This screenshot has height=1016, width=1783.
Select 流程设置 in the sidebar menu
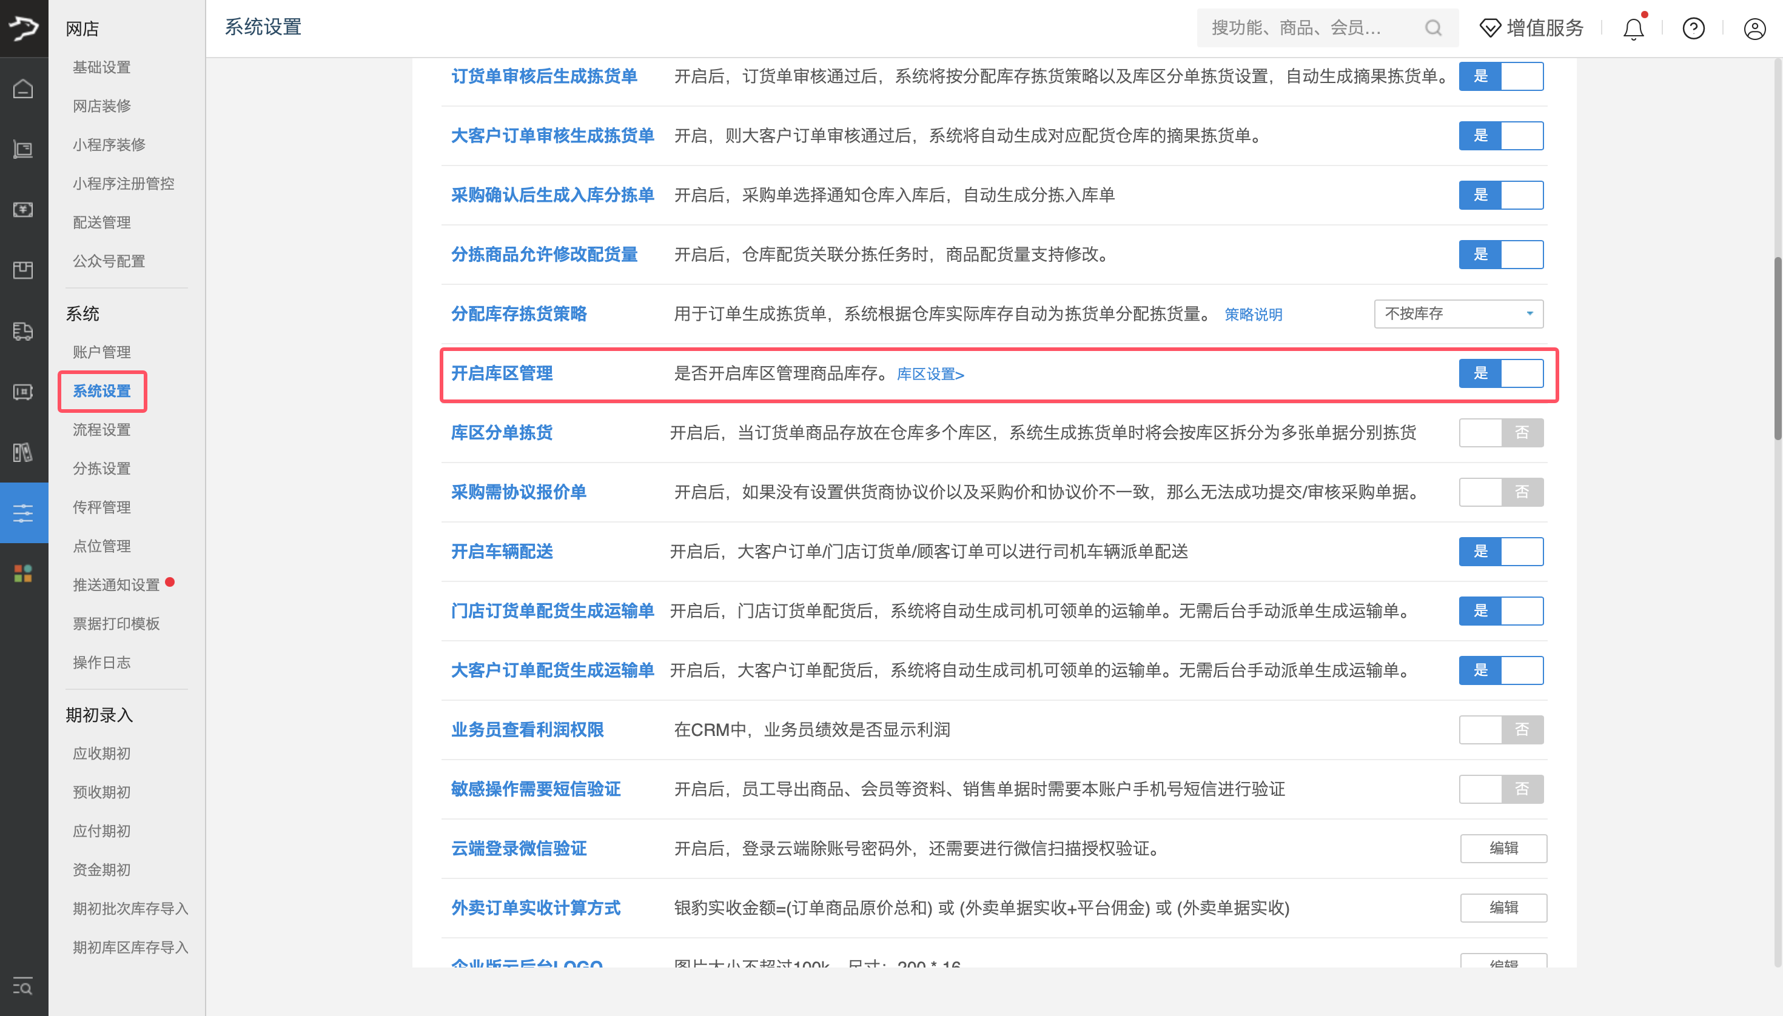[x=101, y=429]
